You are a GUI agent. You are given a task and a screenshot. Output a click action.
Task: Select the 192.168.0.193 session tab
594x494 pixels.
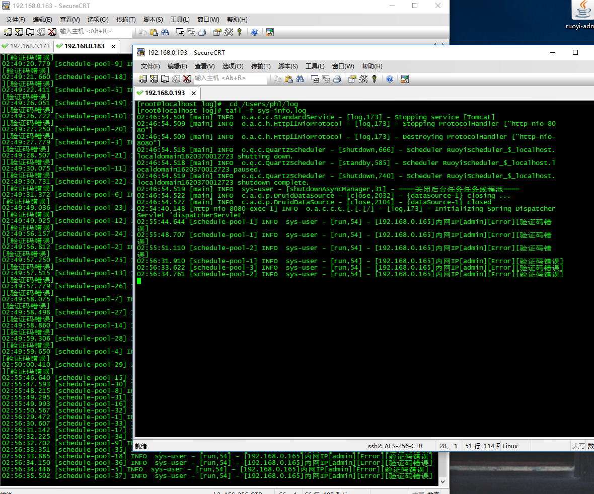[165, 93]
